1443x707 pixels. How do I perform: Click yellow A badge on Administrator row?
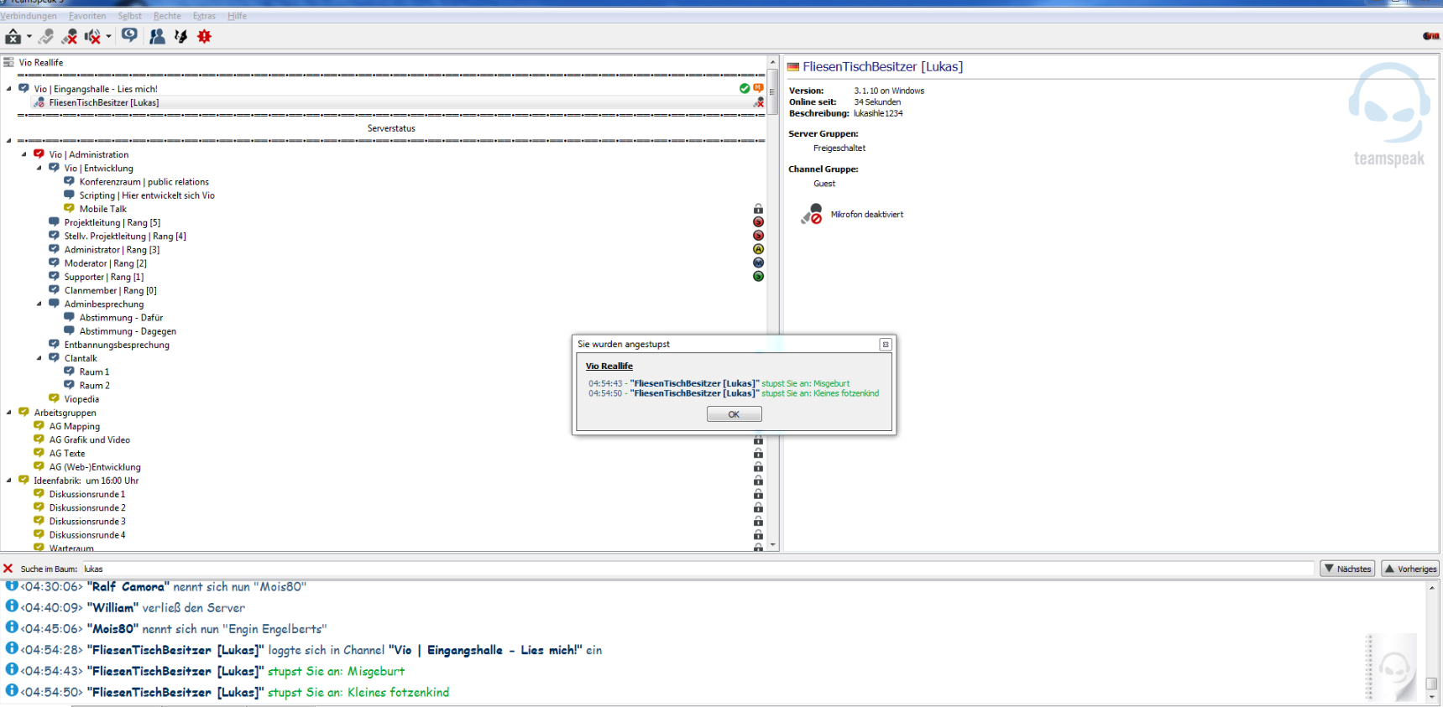[758, 249]
